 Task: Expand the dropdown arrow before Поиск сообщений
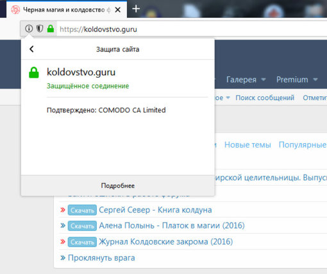[x=228, y=98]
